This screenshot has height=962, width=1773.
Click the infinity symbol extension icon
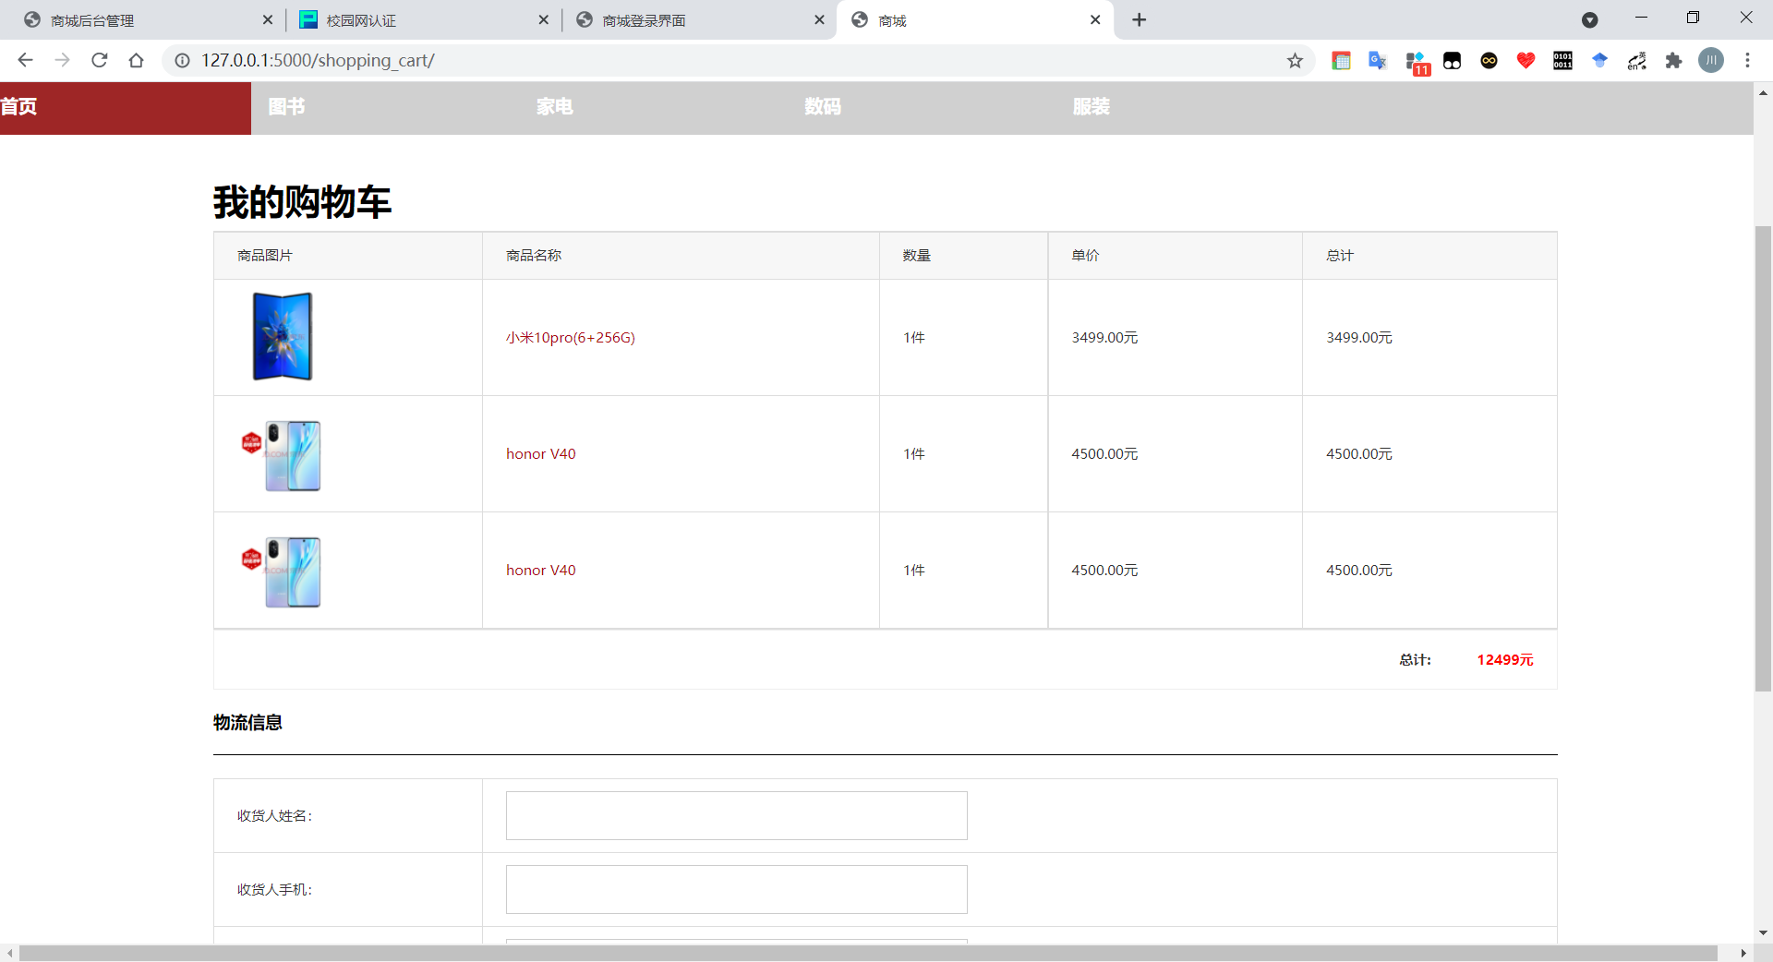(1489, 60)
